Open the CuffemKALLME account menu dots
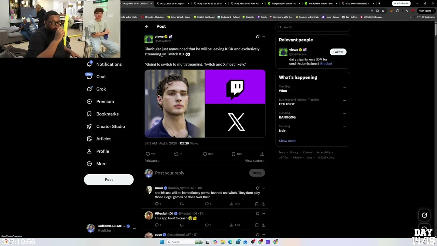437x246 pixels. click(x=135, y=228)
